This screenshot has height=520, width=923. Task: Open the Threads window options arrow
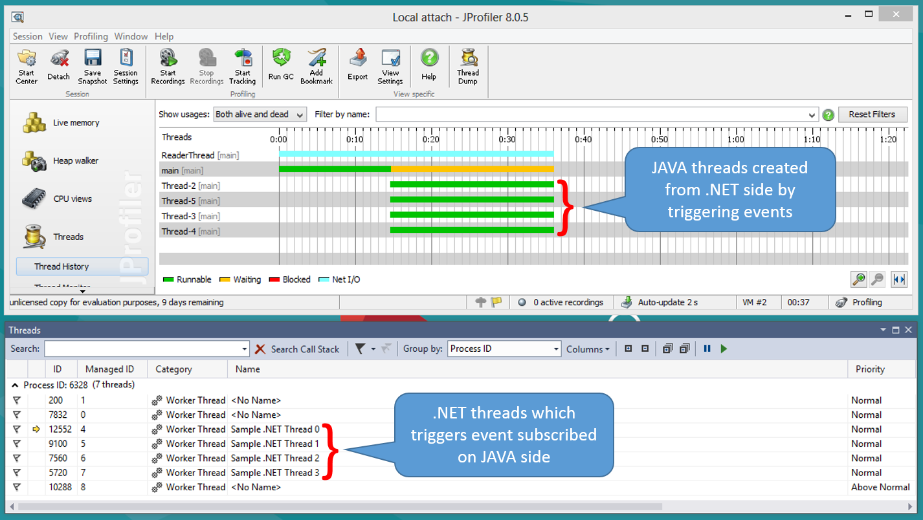coord(884,330)
